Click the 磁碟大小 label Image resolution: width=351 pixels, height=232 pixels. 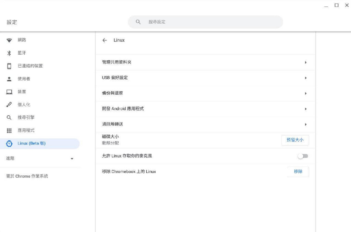coord(110,137)
